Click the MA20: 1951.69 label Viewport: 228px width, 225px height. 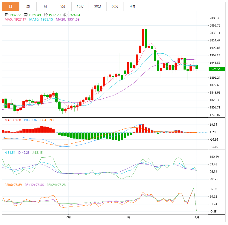(x=68, y=19)
